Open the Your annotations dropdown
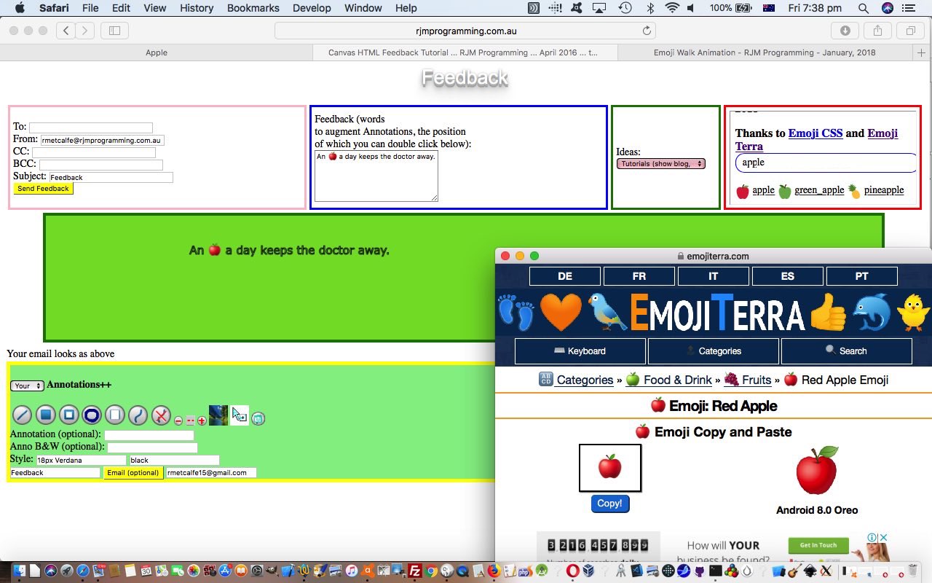The height and width of the screenshot is (583, 932). pos(27,386)
